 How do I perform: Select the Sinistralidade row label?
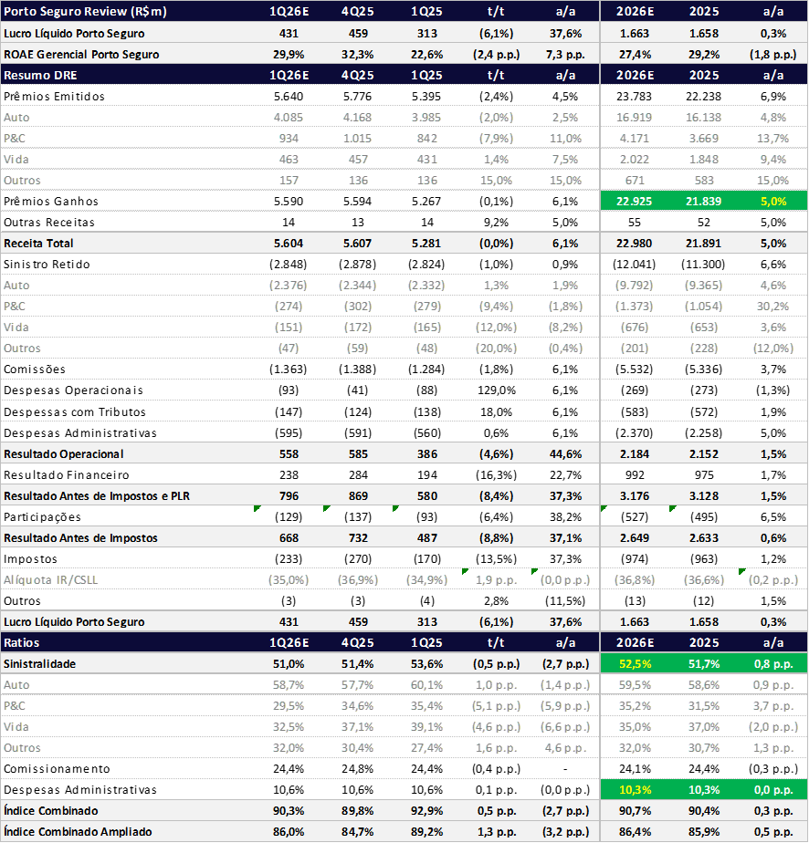coord(39,663)
